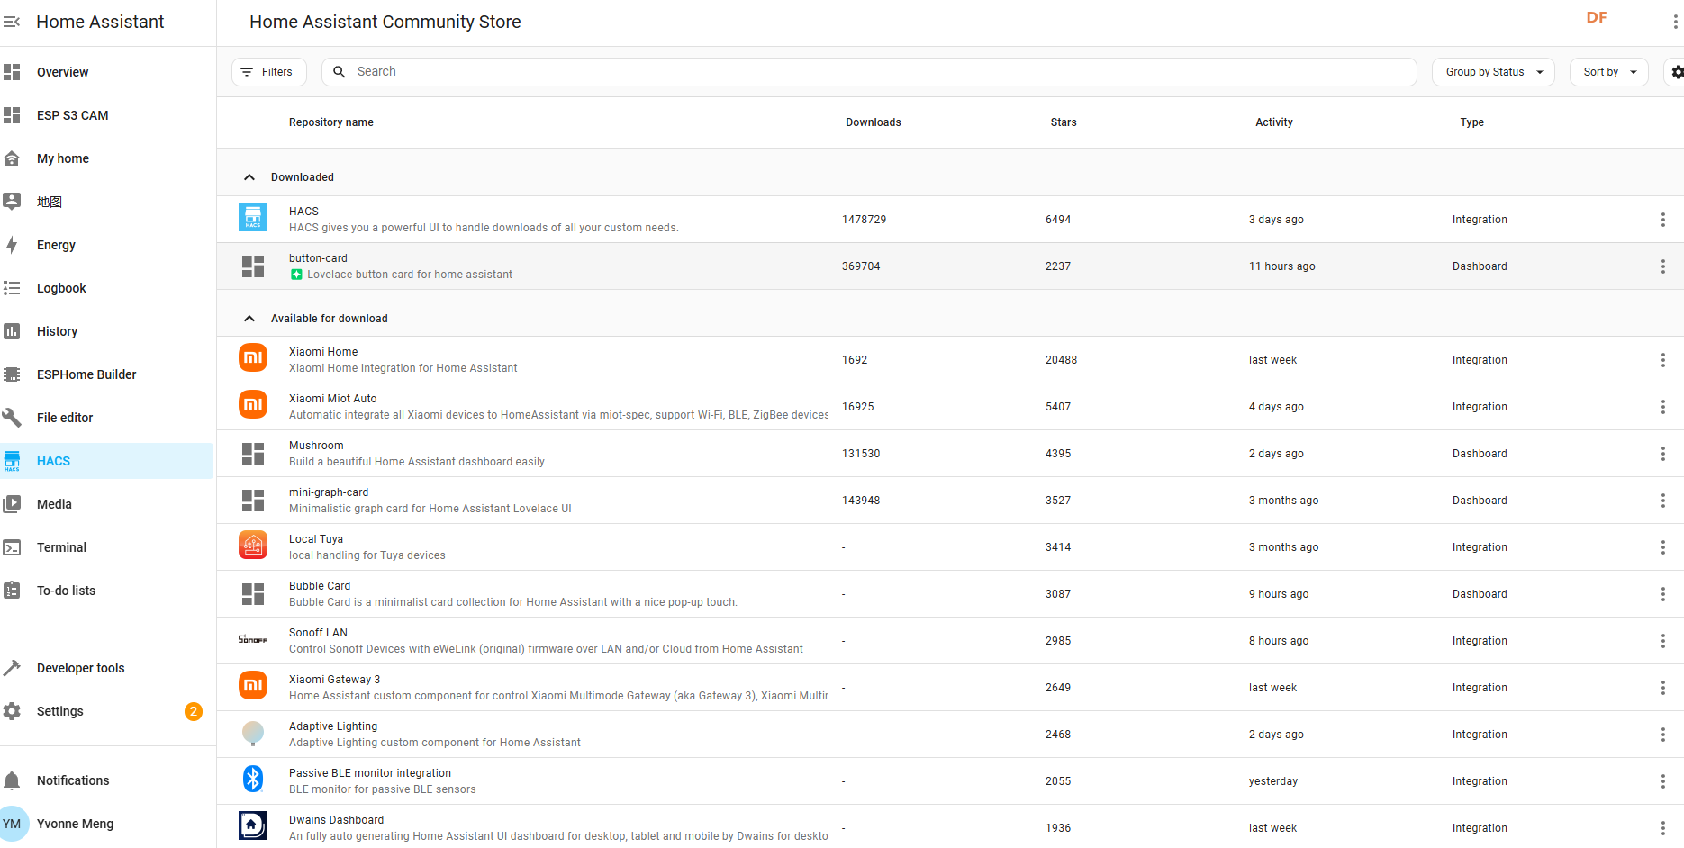Open the top-right overflow menu

[1675, 22]
